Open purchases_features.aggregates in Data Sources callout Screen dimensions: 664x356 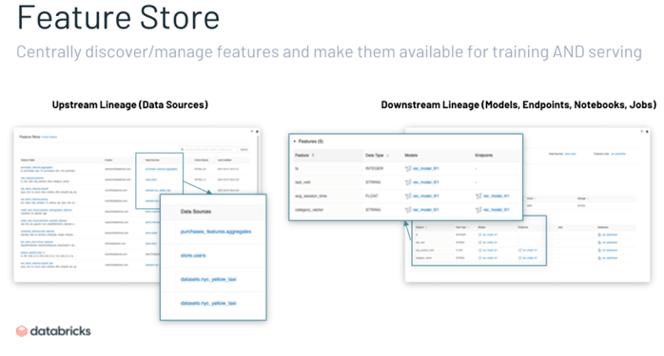216,232
